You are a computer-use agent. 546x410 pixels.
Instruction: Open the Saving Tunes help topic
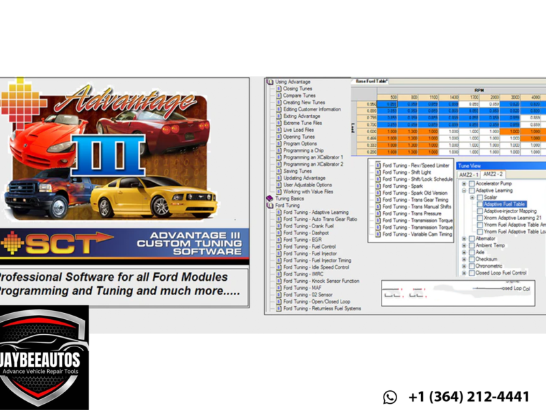point(297,171)
